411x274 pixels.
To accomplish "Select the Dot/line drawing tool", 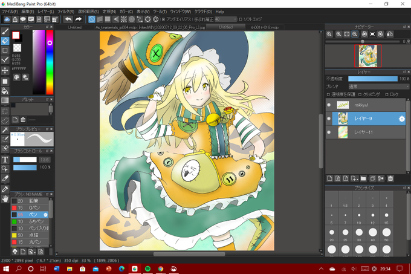I will 5,60.
